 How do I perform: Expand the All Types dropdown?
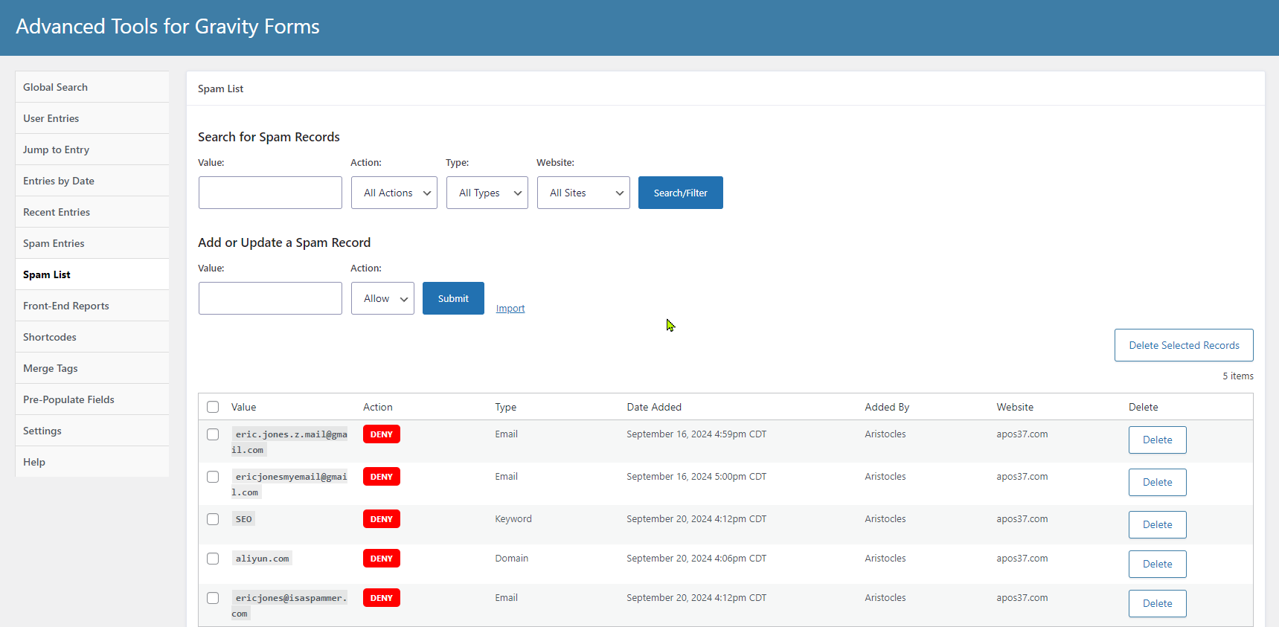coord(487,193)
